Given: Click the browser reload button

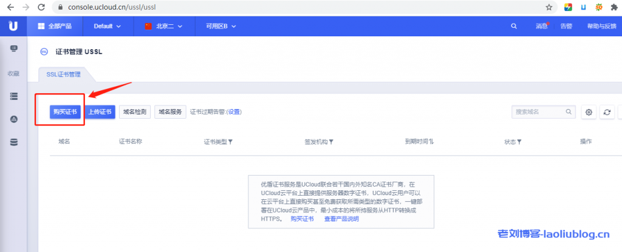Looking at the screenshot, I should tap(41, 7).
